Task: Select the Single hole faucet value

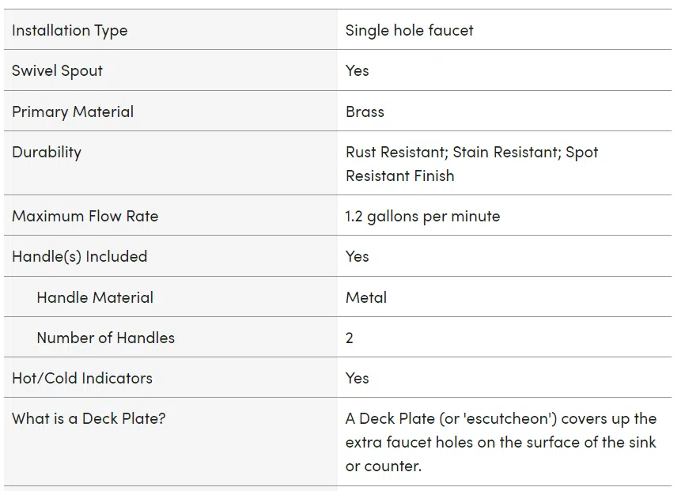Action: 409,30
